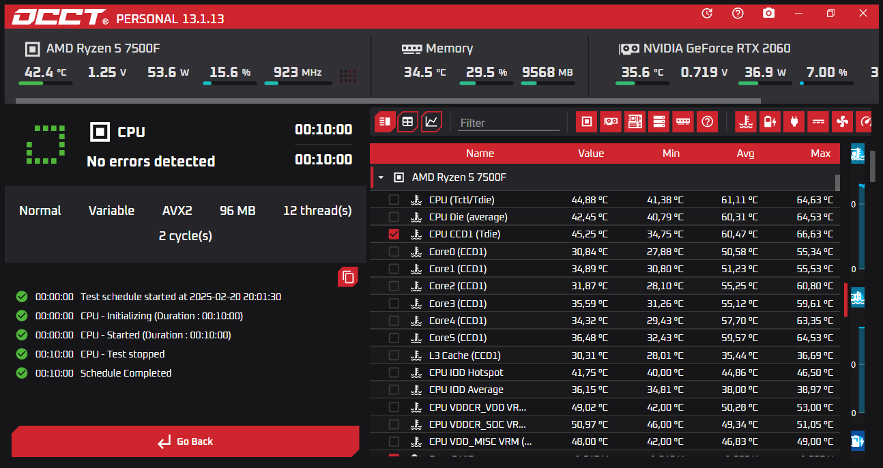Check the Core0 (CCD1) checkbox
Screen dimensions: 883x468
pos(394,252)
